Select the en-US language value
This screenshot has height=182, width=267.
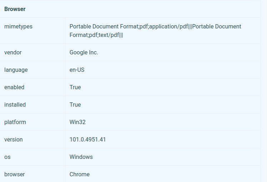(77, 70)
